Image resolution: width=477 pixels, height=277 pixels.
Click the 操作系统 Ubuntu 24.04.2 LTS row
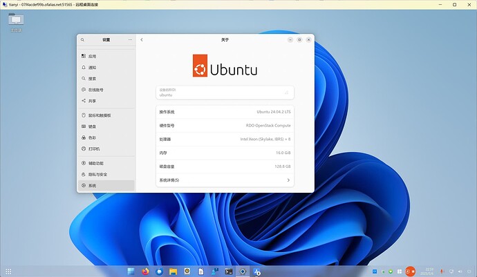click(x=225, y=112)
